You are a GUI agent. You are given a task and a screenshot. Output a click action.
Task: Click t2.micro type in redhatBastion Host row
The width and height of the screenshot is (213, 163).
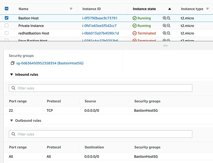(x=187, y=33)
